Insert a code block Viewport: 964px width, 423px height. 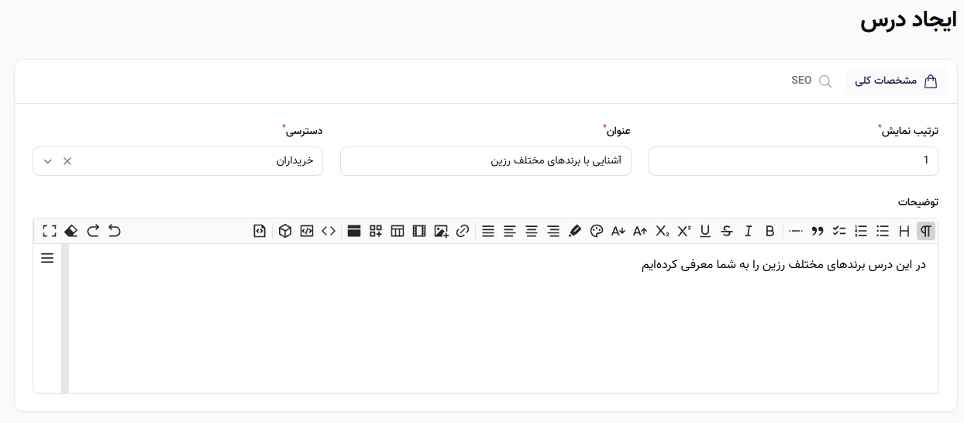(307, 231)
